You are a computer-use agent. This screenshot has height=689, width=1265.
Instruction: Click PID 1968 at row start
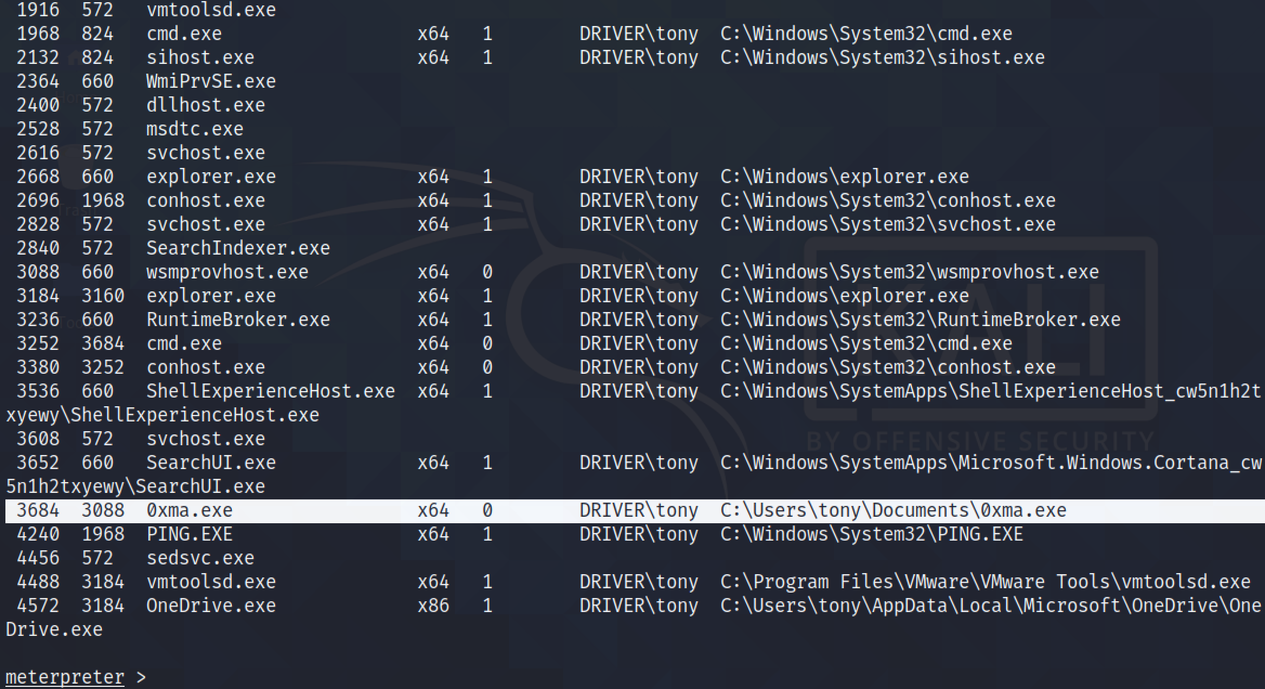(x=38, y=34)
